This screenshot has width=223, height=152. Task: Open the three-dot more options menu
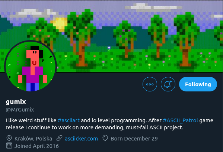[x=150, y=84]
